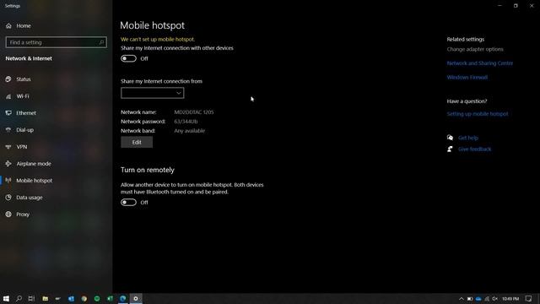Click the Proxy globe icon
Viewport: 540px width, 304px height.
point(8,214)
